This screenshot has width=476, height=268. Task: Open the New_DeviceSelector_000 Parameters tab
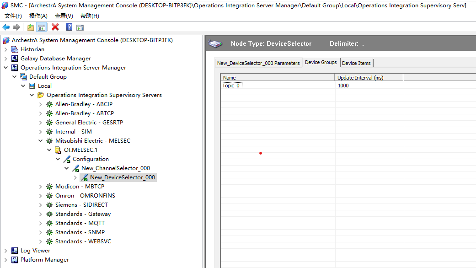coord(258,63)
